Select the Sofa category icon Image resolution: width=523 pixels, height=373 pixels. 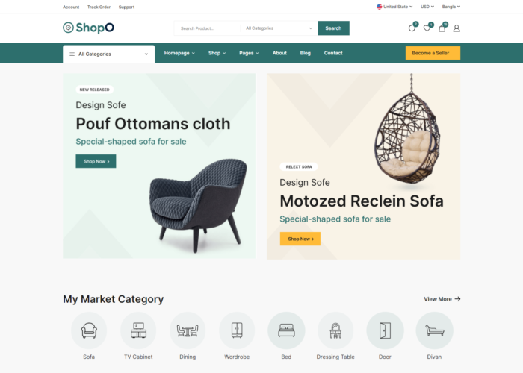tap(89, 330)
